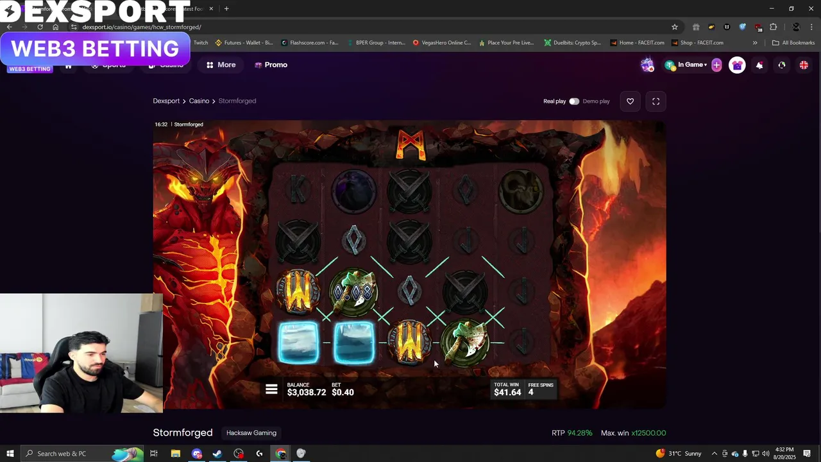Open the Windows notification center
This screenshot has width=821, height=462.
point(807,454)
